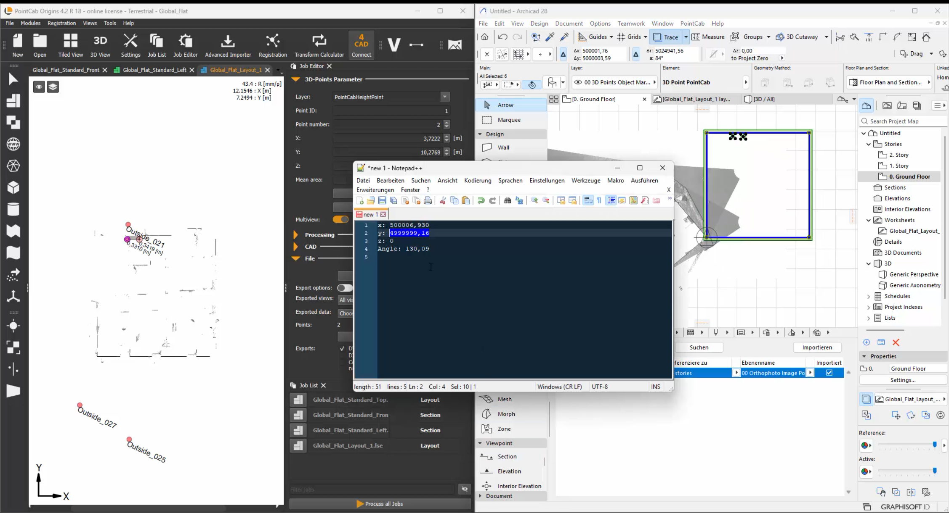Viewport: 949px width, 513px height.
Task: Open PointCab Settings tool icon
Action: [130, 45]
